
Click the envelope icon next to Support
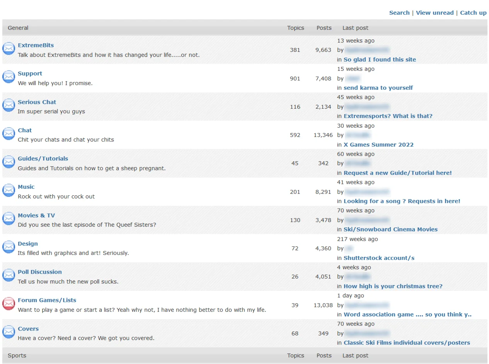pos(9,77)
